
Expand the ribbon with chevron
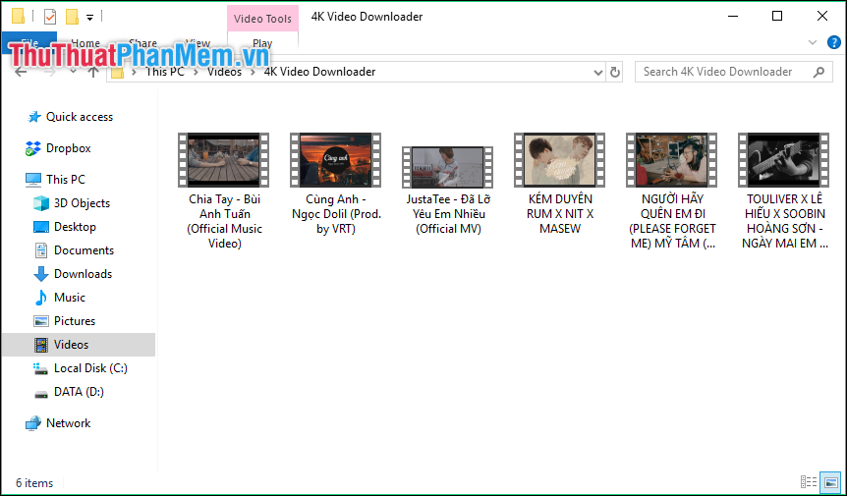click(x=812, y=42)
